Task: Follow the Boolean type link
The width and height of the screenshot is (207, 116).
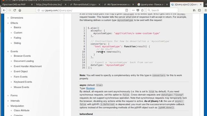Action: [x=91, y=88]
